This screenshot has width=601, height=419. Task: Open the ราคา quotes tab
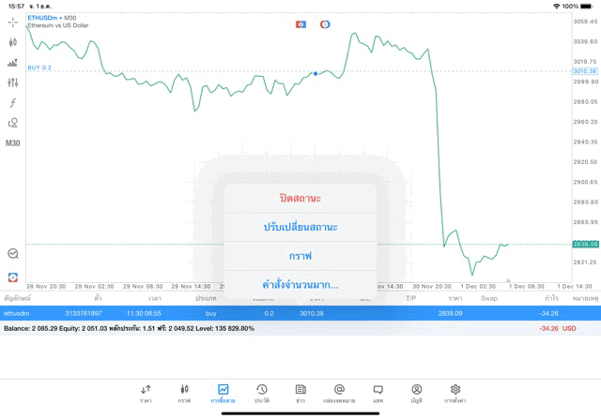146,392
